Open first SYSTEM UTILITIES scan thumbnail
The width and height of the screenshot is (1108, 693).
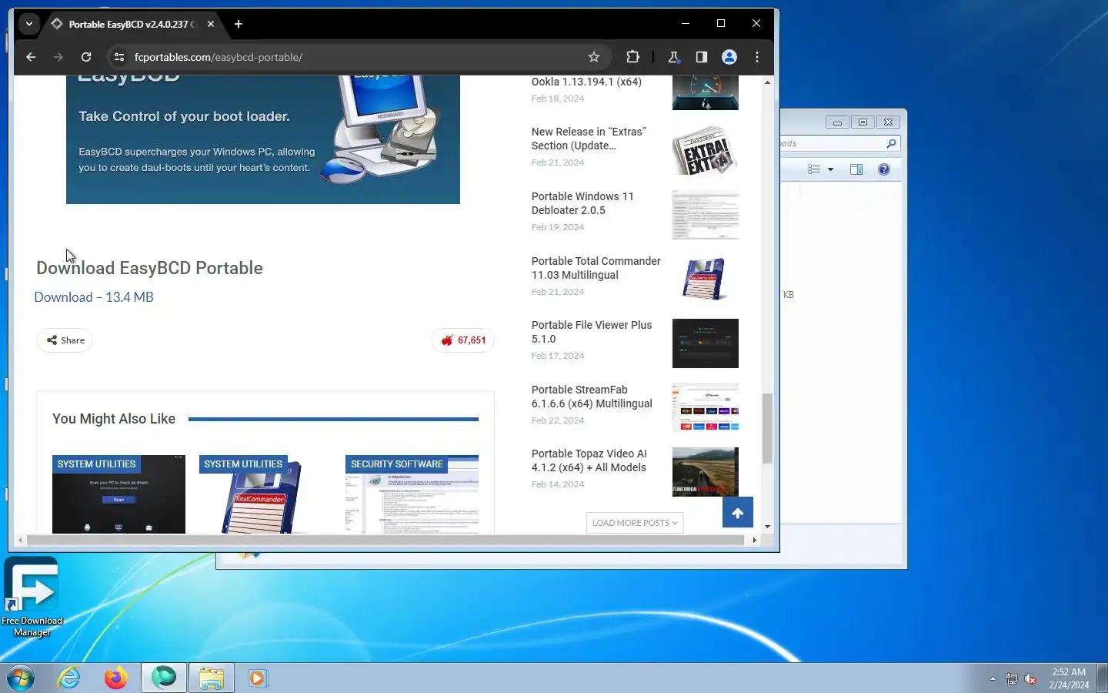coord(118,494)
